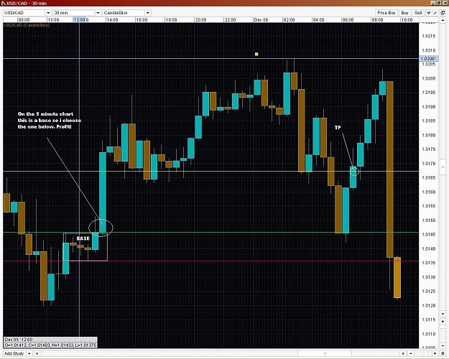Click the R reset button
The width and height of the screenshot is (449, 359).
coord(443,353)
